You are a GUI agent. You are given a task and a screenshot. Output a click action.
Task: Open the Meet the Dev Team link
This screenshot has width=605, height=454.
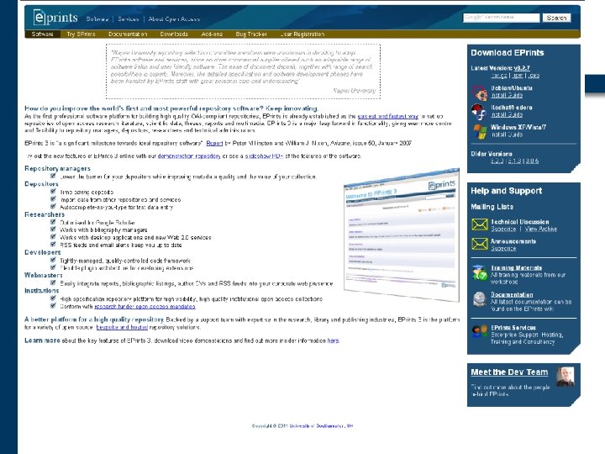(509, 372)
